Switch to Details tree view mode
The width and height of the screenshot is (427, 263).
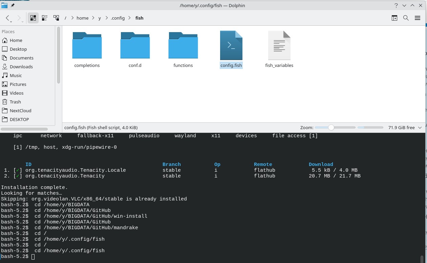coord(56,18)
